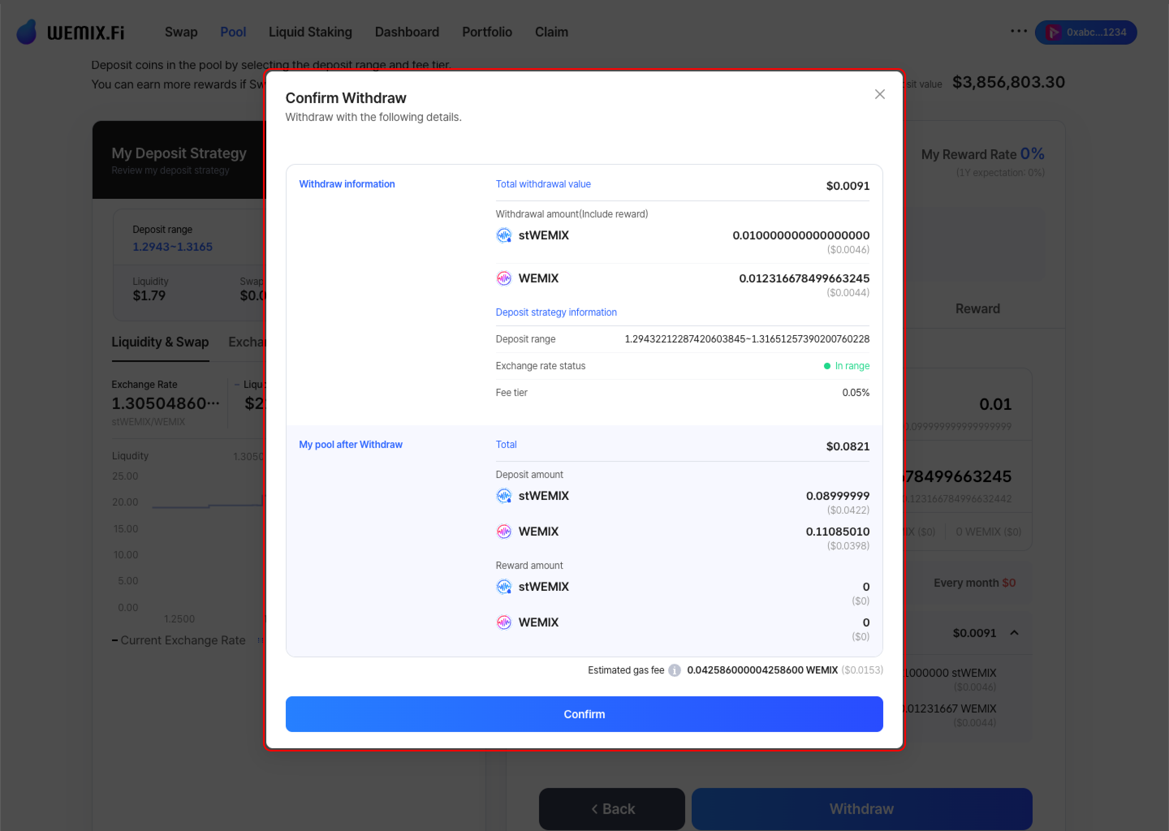Click stWEMIX icon under Deposit amount

[x=504, y=496]
